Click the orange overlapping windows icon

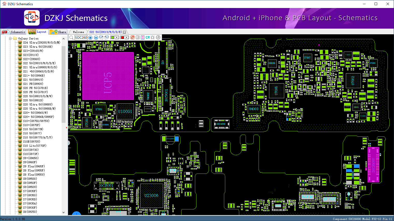[133, 38]
